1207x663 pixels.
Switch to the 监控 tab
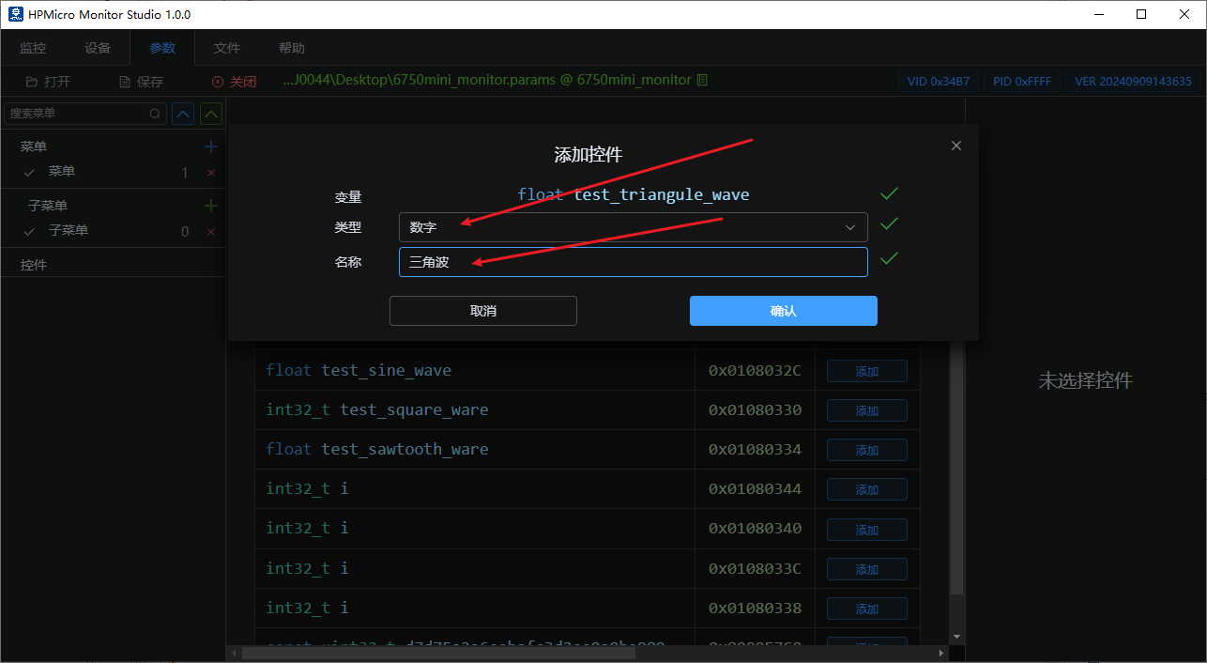(33, 48)
